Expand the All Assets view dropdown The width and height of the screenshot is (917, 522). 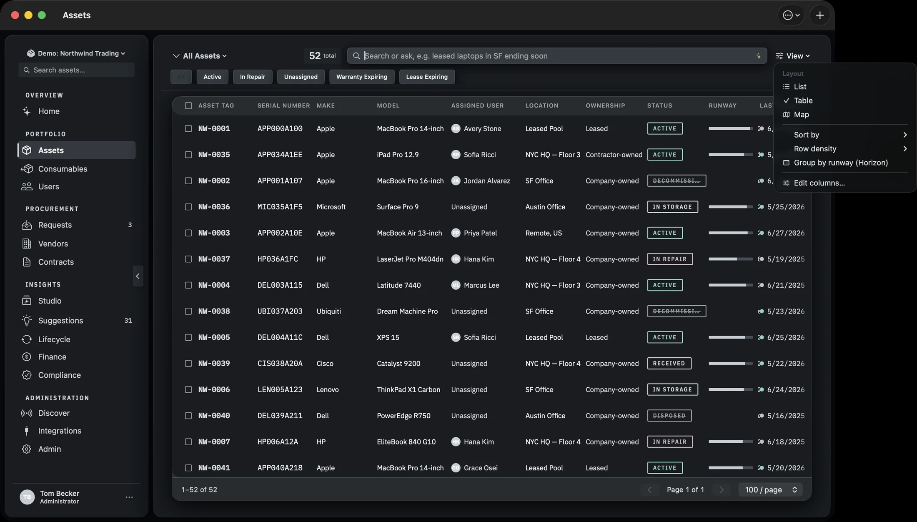205,56
